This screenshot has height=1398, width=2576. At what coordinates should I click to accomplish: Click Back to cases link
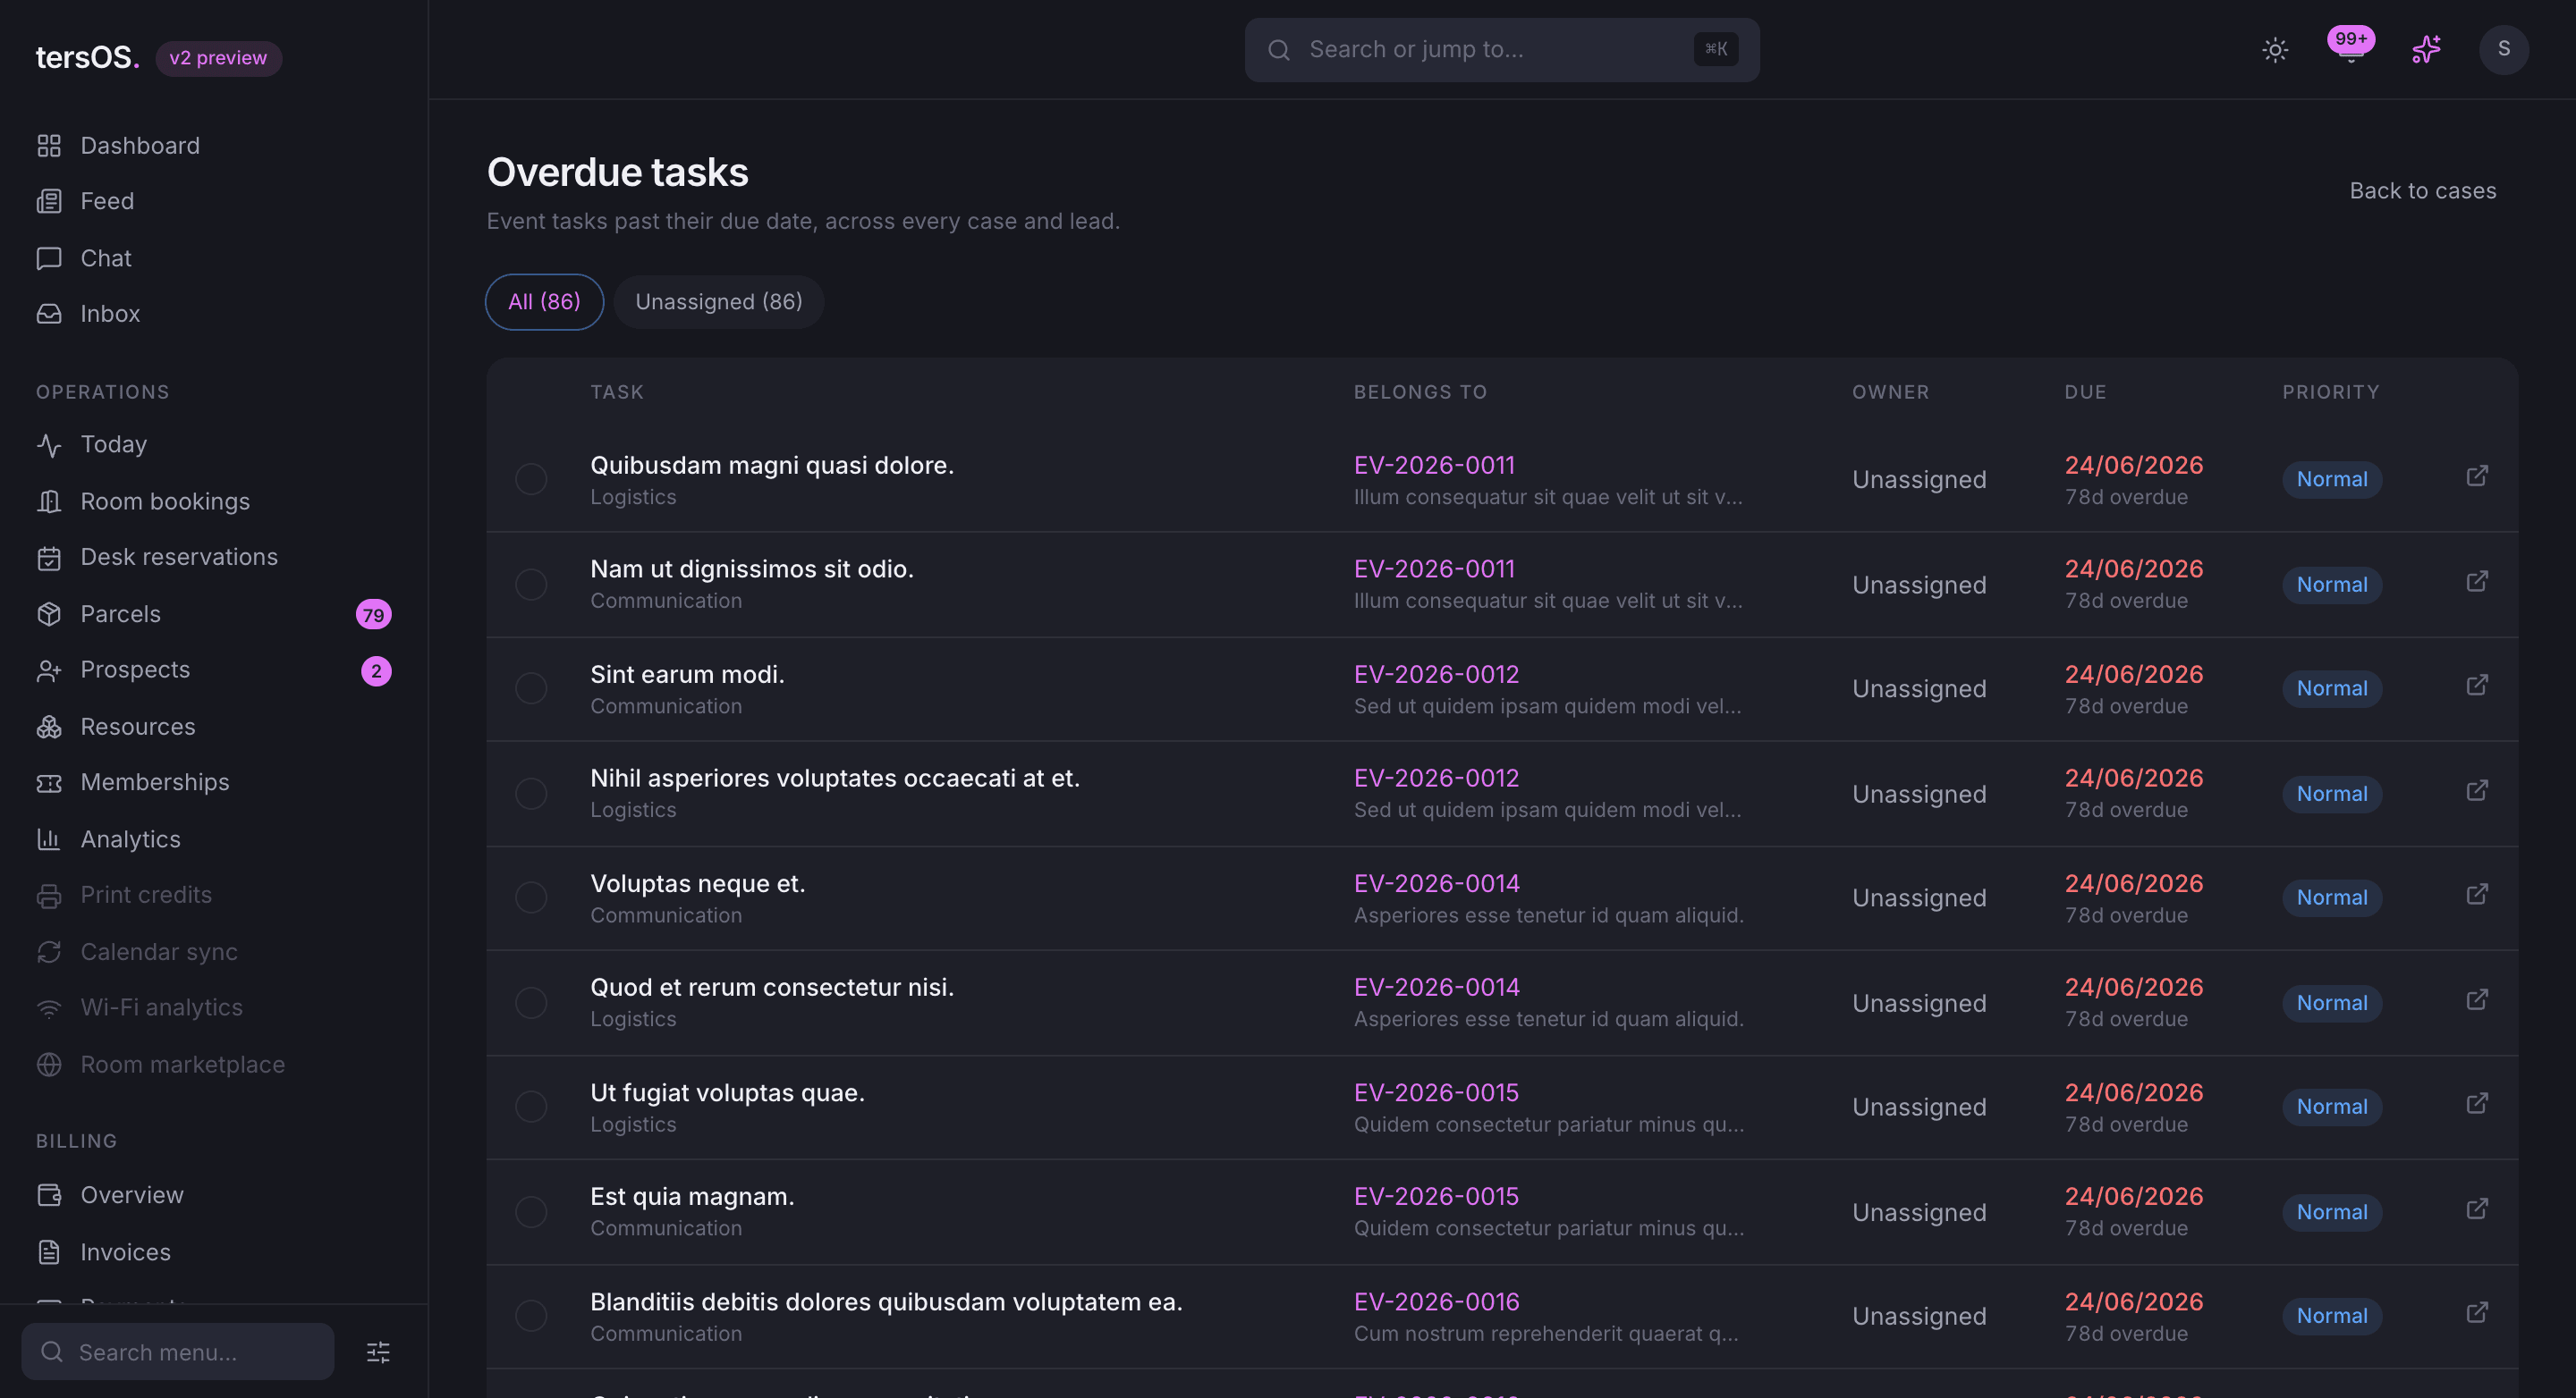[2422, 191]
